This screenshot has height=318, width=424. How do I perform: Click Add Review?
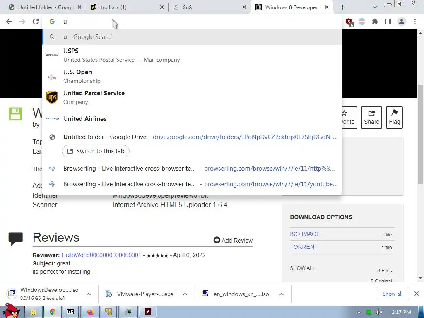[233, 241]
